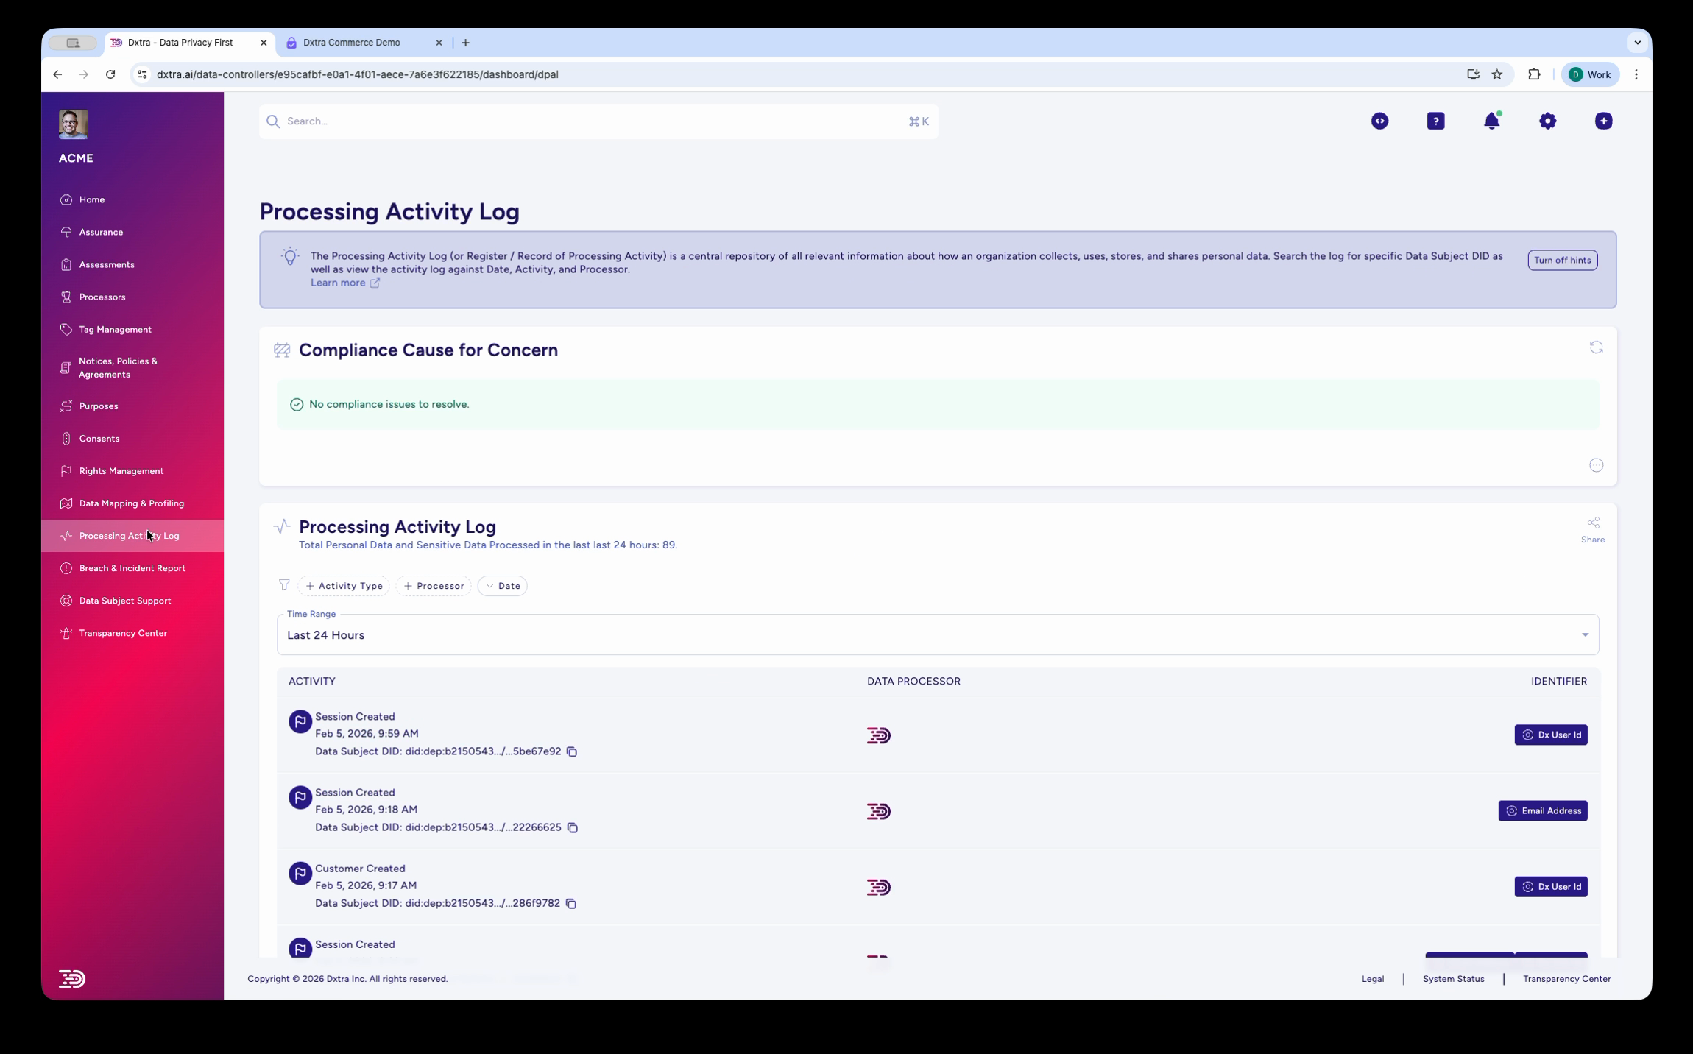
Task: Copy the first row's Data Subject DID
Action: [x=573, y=751]
